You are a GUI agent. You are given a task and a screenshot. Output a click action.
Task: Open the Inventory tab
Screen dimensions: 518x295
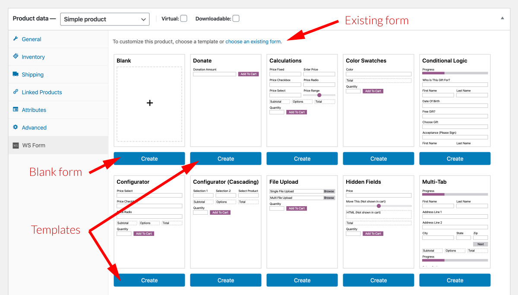[33, 57]
